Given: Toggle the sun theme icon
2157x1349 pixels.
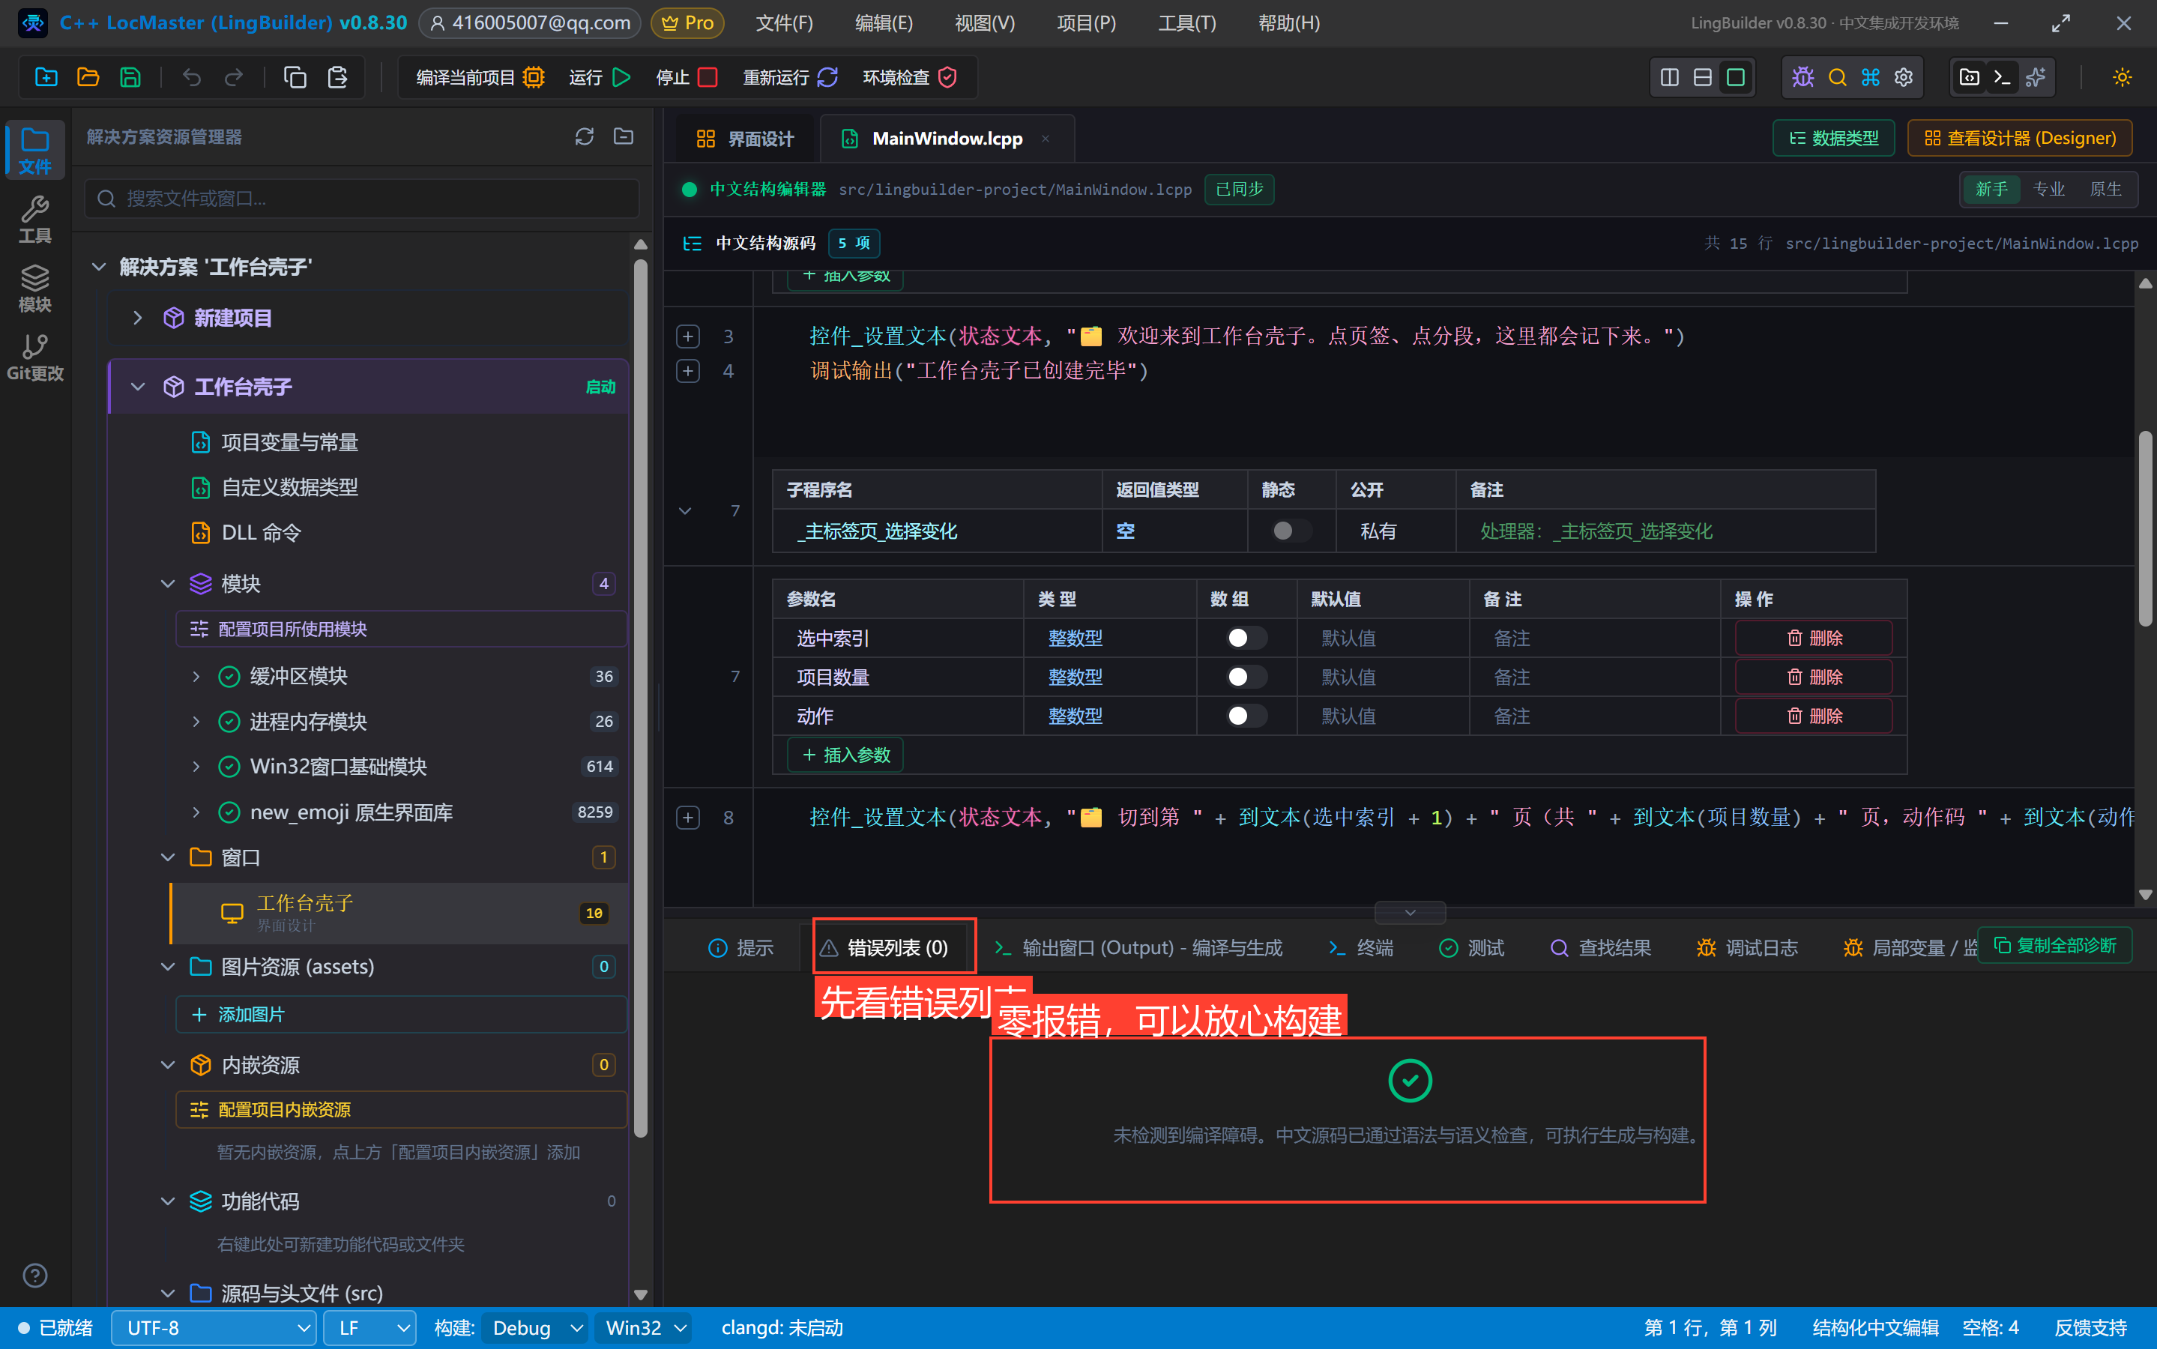Looking at the screenshot, I should tap(2123, 76).
